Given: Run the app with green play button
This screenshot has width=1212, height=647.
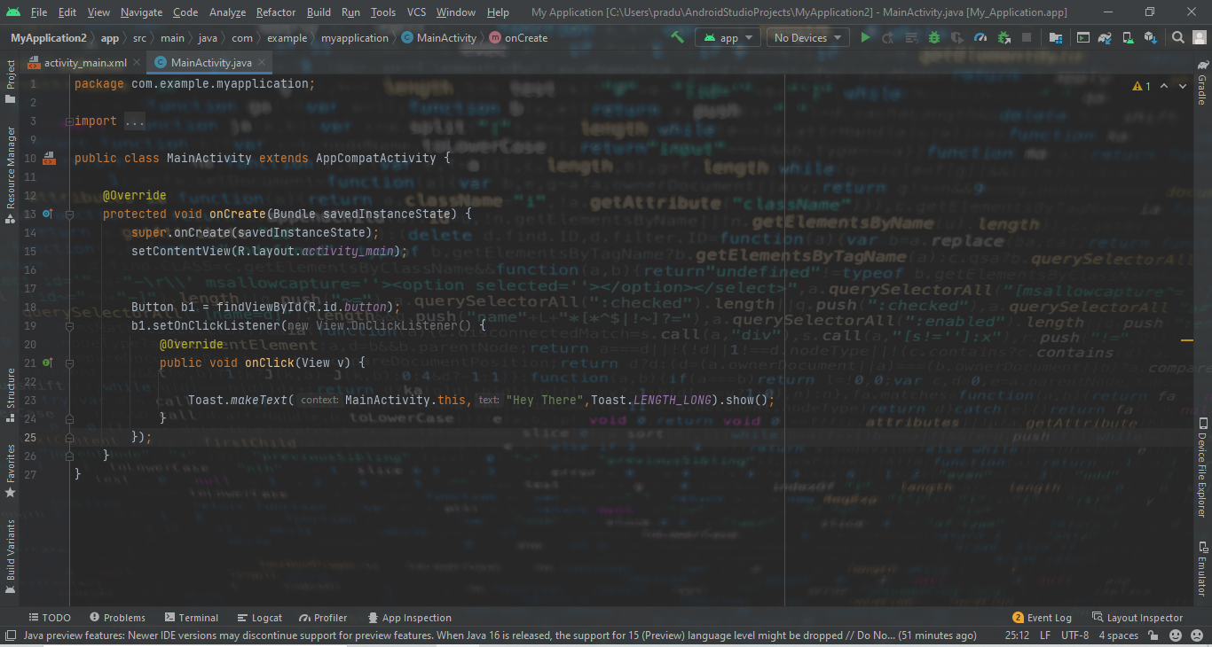Looking at the screenshot, I should coord(865,37).
